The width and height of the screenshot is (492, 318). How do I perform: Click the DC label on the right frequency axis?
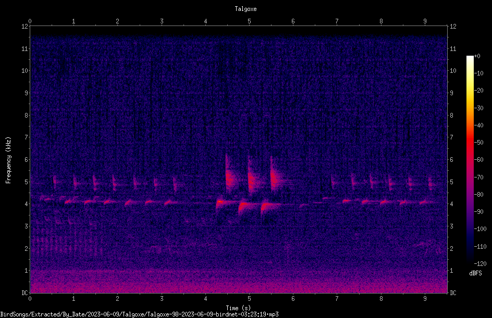[453, 293]
